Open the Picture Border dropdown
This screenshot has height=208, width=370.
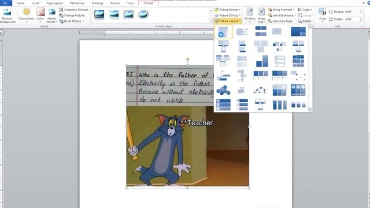pyautogui.click(x=227, y=10)
